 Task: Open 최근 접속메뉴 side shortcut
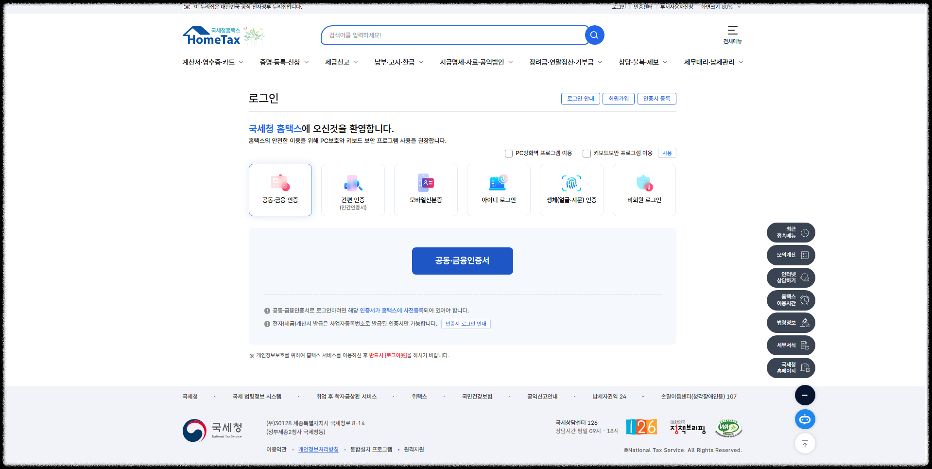[x=791, y=233]
